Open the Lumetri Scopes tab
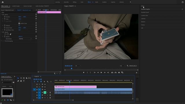Screen dimensions: 185x104 pyautogui.click(x=16, y=6)
